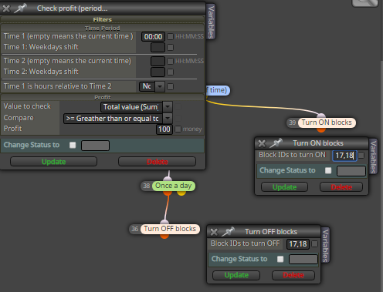Update the Turn ON blocks block
Screen dimensions: 383x292
coord(284,187)
